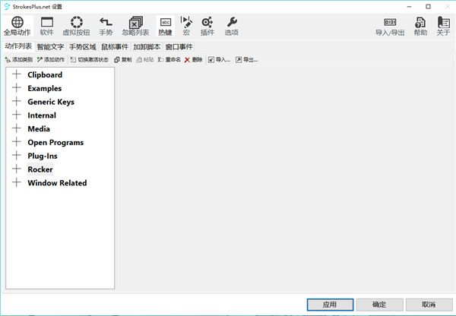The image size is (456, 316).
Task: Expand the Examples category
Action: point(17,88)
